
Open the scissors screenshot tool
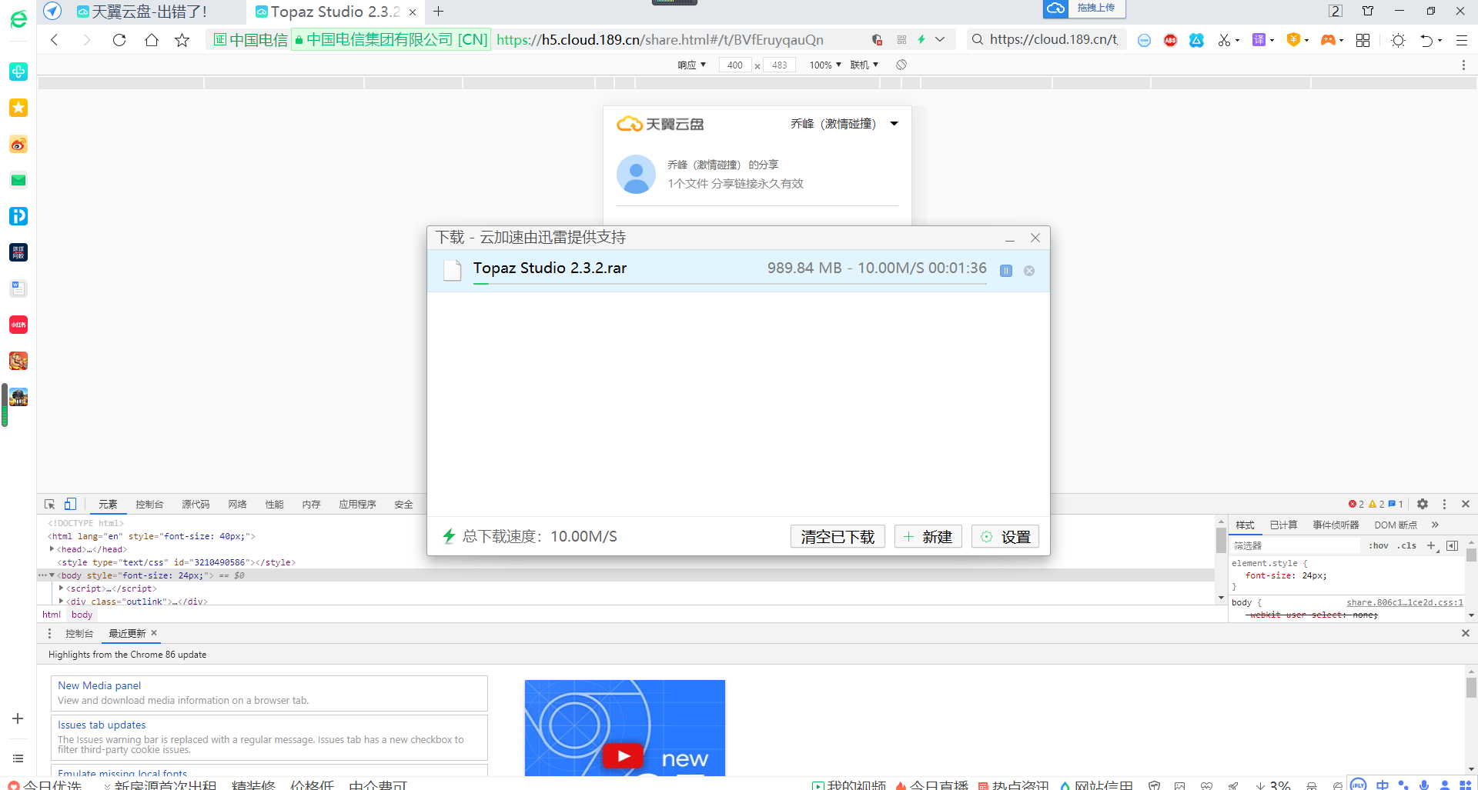coord(1224,40)
